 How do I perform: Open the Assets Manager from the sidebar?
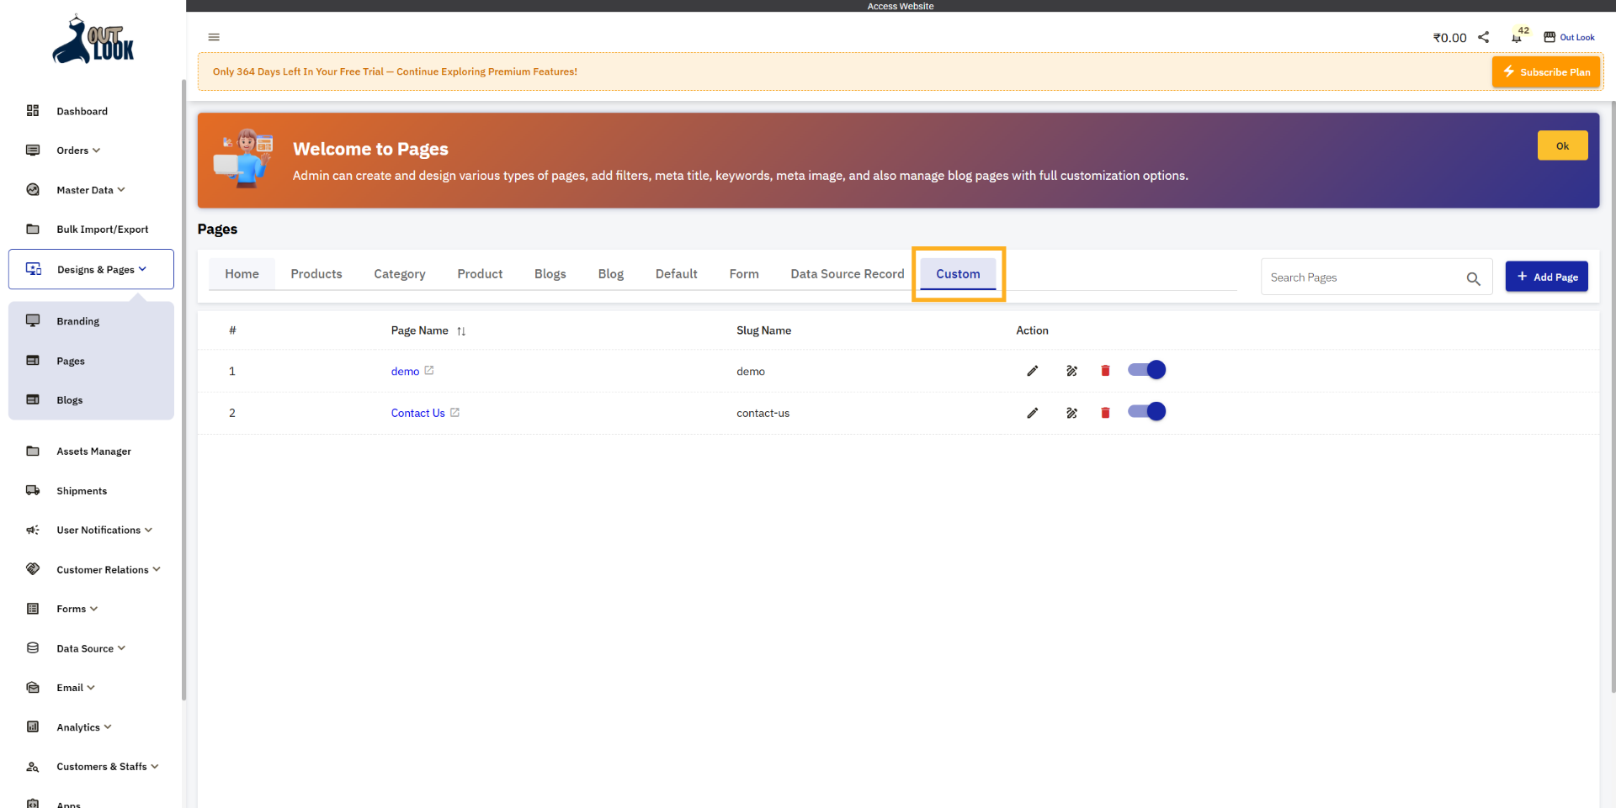pos(93,451)
